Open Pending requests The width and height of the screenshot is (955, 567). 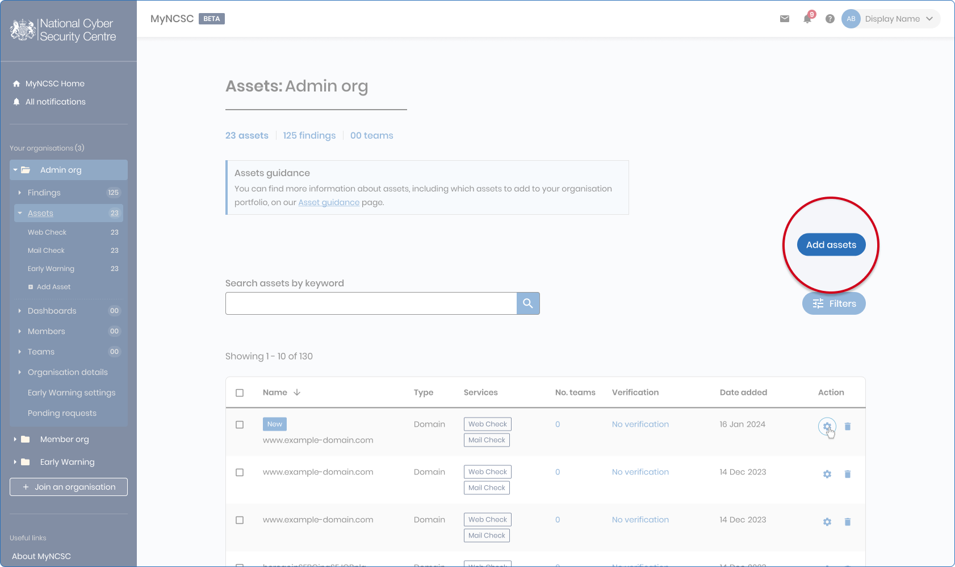62,413
